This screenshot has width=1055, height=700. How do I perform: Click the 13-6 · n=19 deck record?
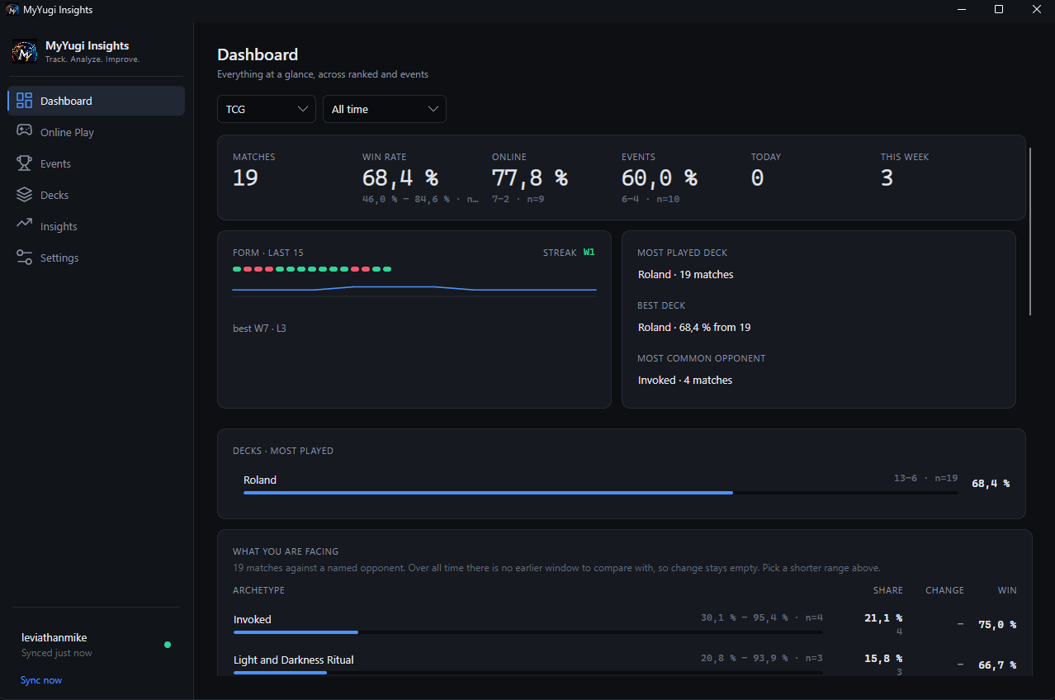click(925, 478)
